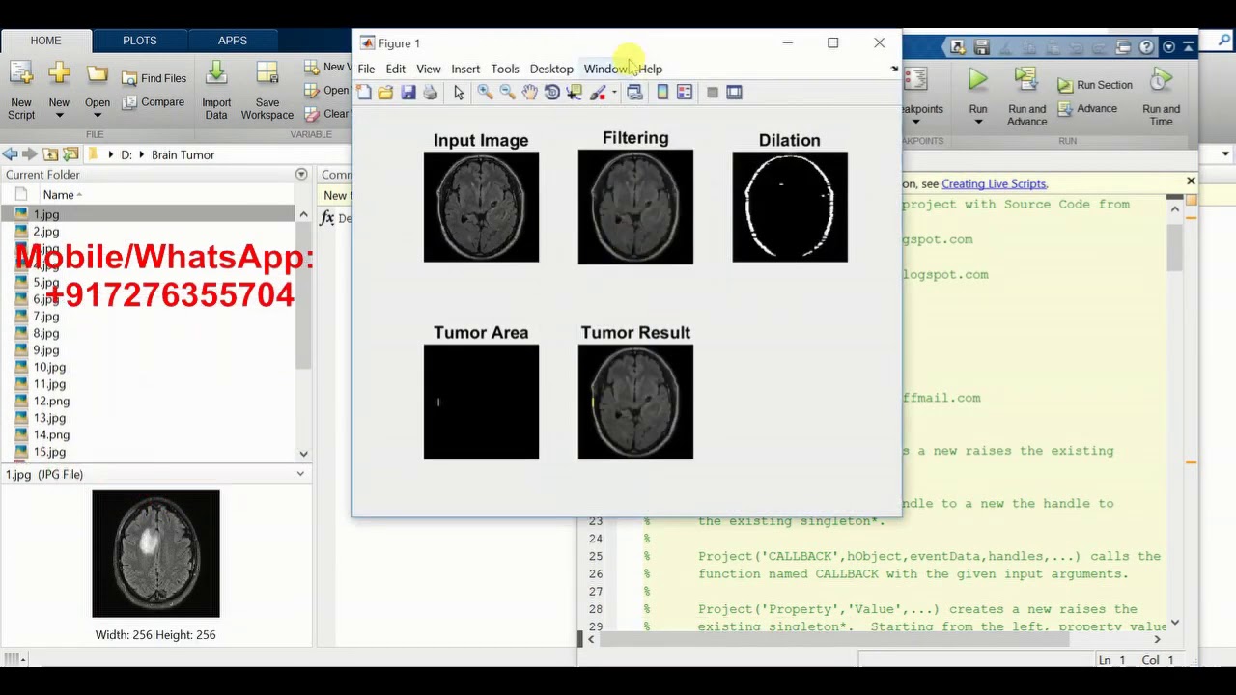1236x695 pixels.
Task: Open the Brush color dropdown arrow
Action: (614, 93)
